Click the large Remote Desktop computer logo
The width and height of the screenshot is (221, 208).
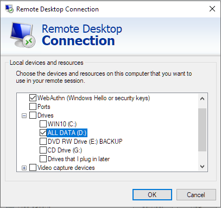23,35
